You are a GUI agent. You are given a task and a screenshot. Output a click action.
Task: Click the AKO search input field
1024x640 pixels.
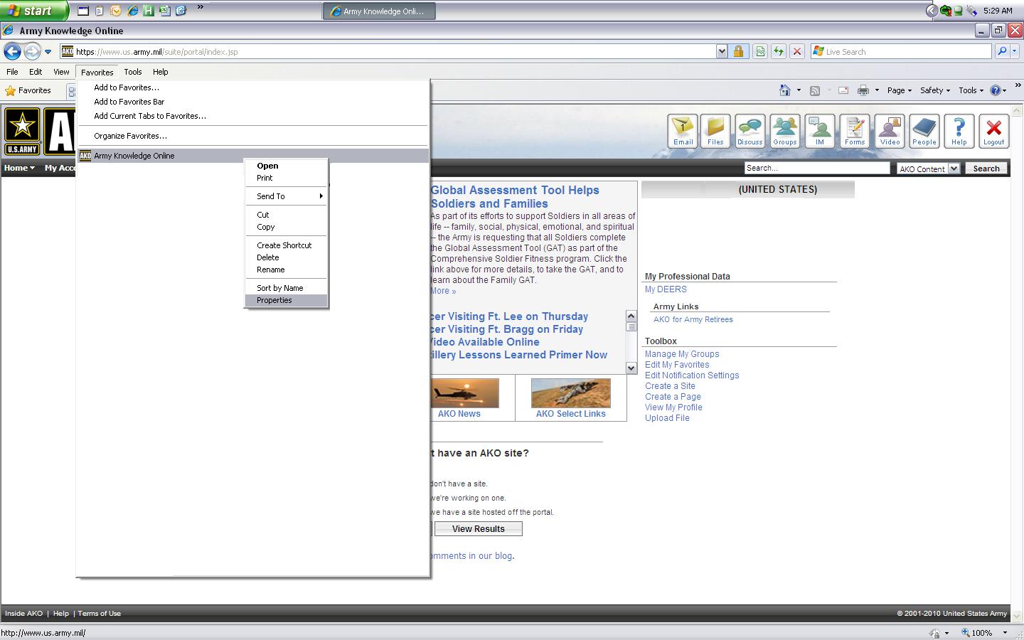point(816,169)
